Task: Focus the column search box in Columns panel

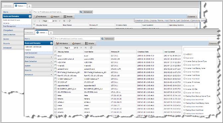Action: [200, 49]
